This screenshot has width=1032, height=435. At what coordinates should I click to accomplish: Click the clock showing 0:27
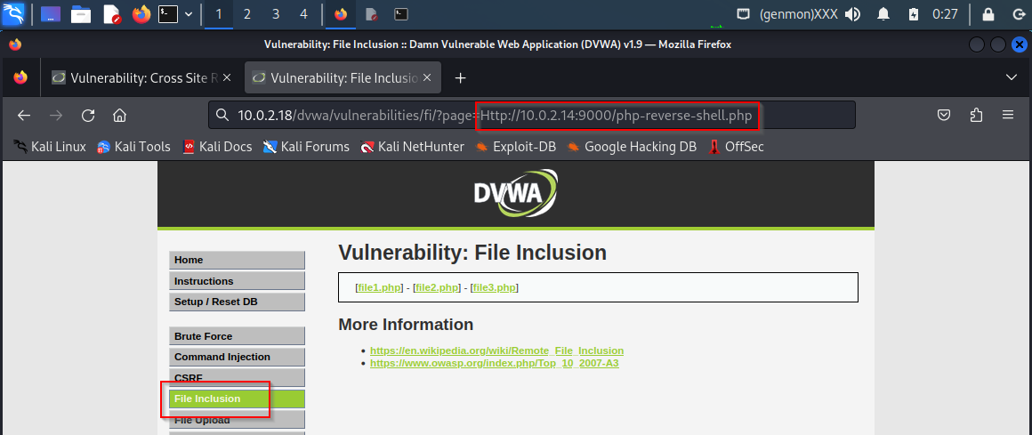click(x=945, y=14)
